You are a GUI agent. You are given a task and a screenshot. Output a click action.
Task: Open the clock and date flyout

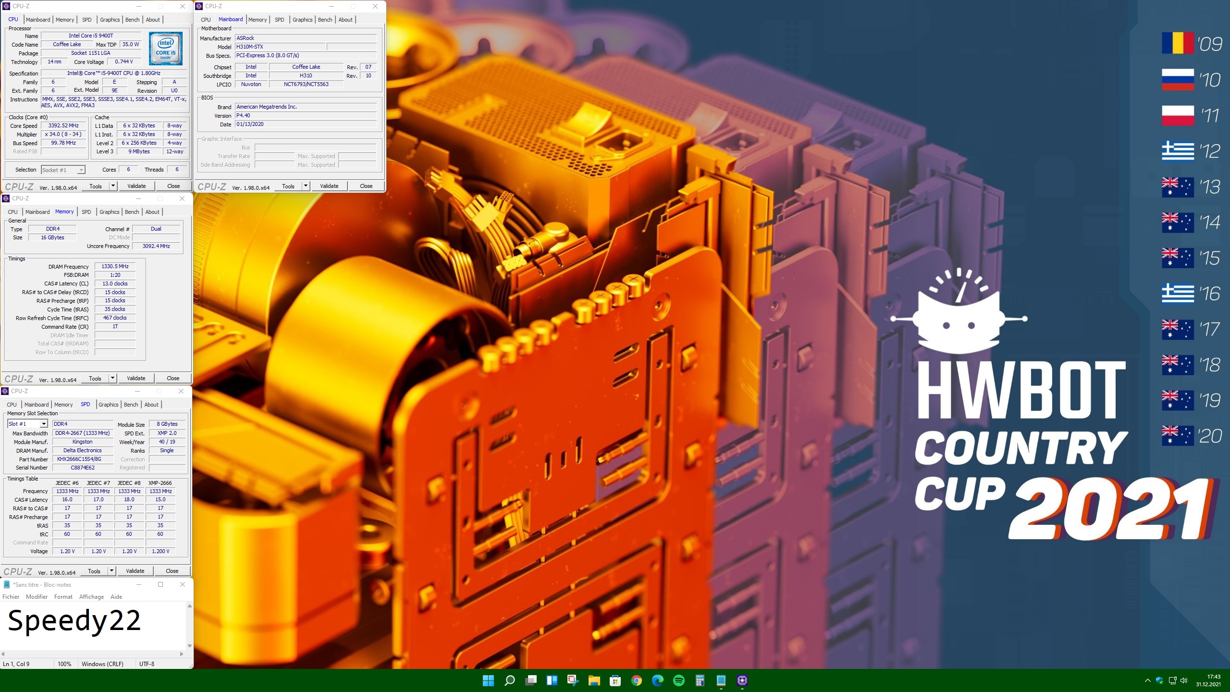[x=1208, y=680]
